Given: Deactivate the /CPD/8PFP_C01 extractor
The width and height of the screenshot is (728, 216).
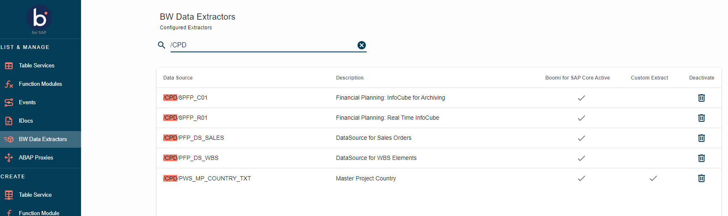Looking at the screenshot, I should 701,98.
